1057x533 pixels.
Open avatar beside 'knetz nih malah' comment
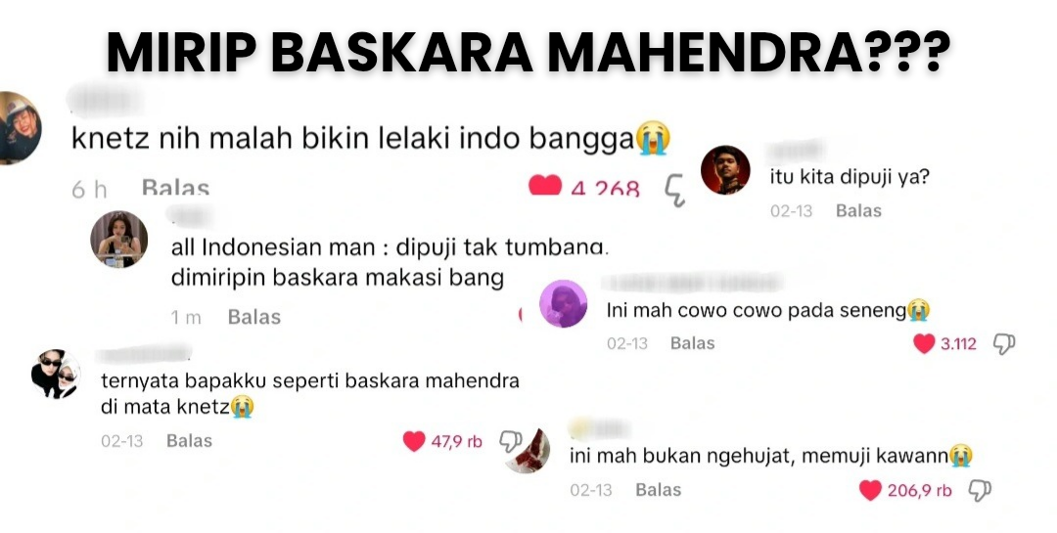pos(19,128)
